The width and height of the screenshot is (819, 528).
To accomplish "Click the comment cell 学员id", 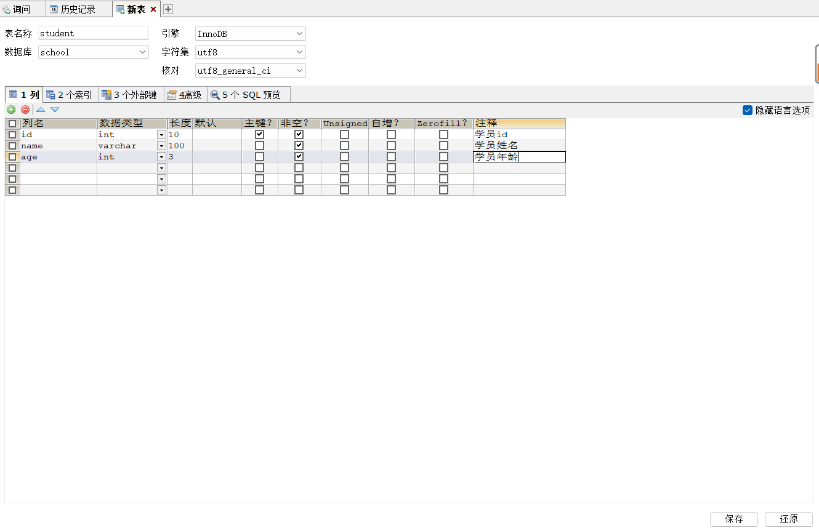I will tap(519, 134).
